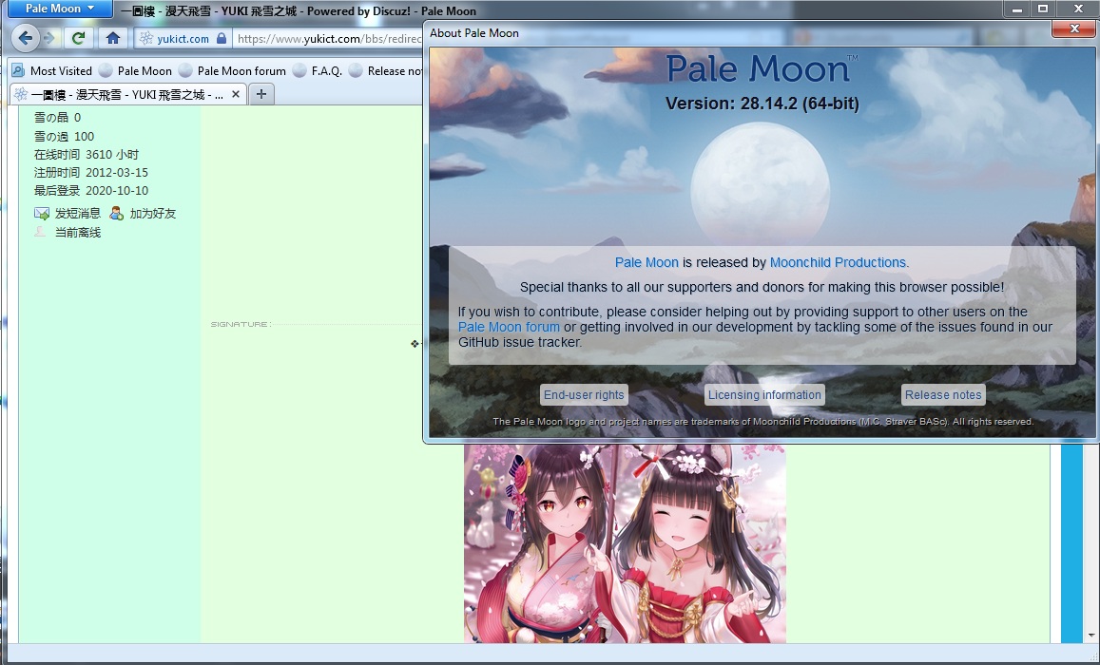The height and width of the screenshot is (665, 1100).
Task: Click the Most Visited folder icon
Action: coord(18,70)
